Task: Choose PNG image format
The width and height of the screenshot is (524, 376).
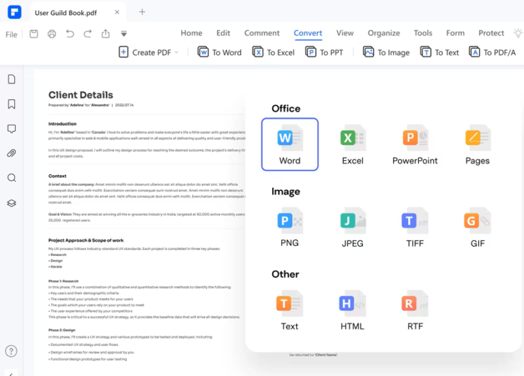Action: coord(290,227)
